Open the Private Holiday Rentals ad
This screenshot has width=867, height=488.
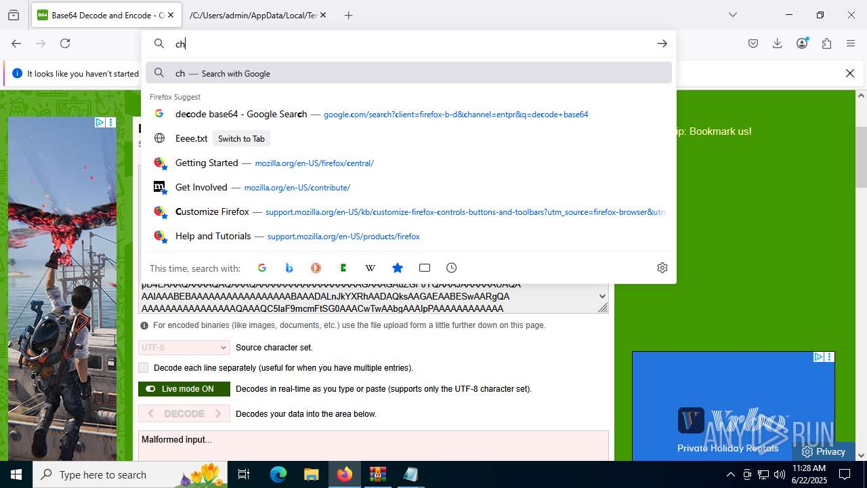pyautogui.click(x=733, y=407)
